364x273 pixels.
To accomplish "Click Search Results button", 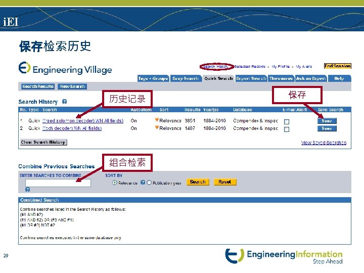I will tap(38, 86).
